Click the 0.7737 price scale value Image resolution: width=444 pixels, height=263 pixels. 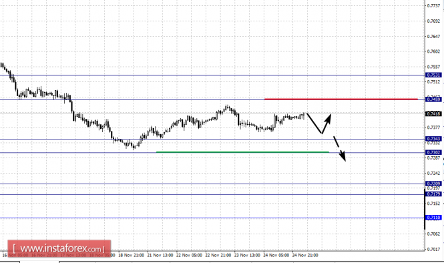point(433,5)
